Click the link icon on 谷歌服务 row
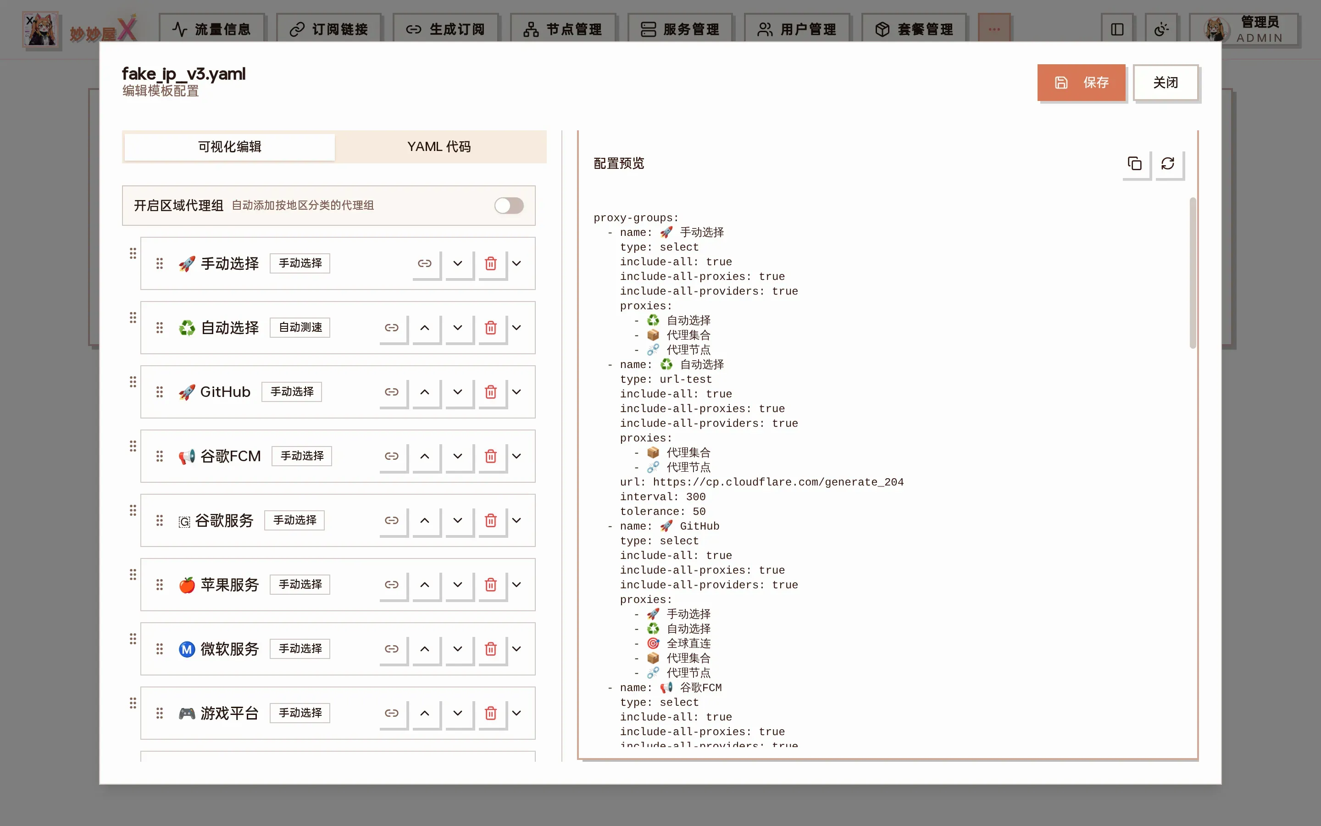Image resolution: width=1321 pixels, height=826 pixels. pyautogui.click(x=392, y=521)
